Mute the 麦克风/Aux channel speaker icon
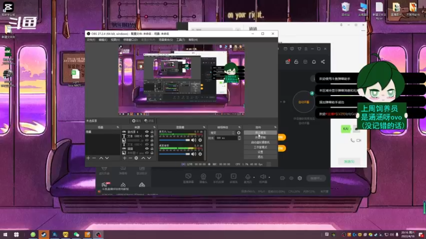 click(x=193, y=140)
